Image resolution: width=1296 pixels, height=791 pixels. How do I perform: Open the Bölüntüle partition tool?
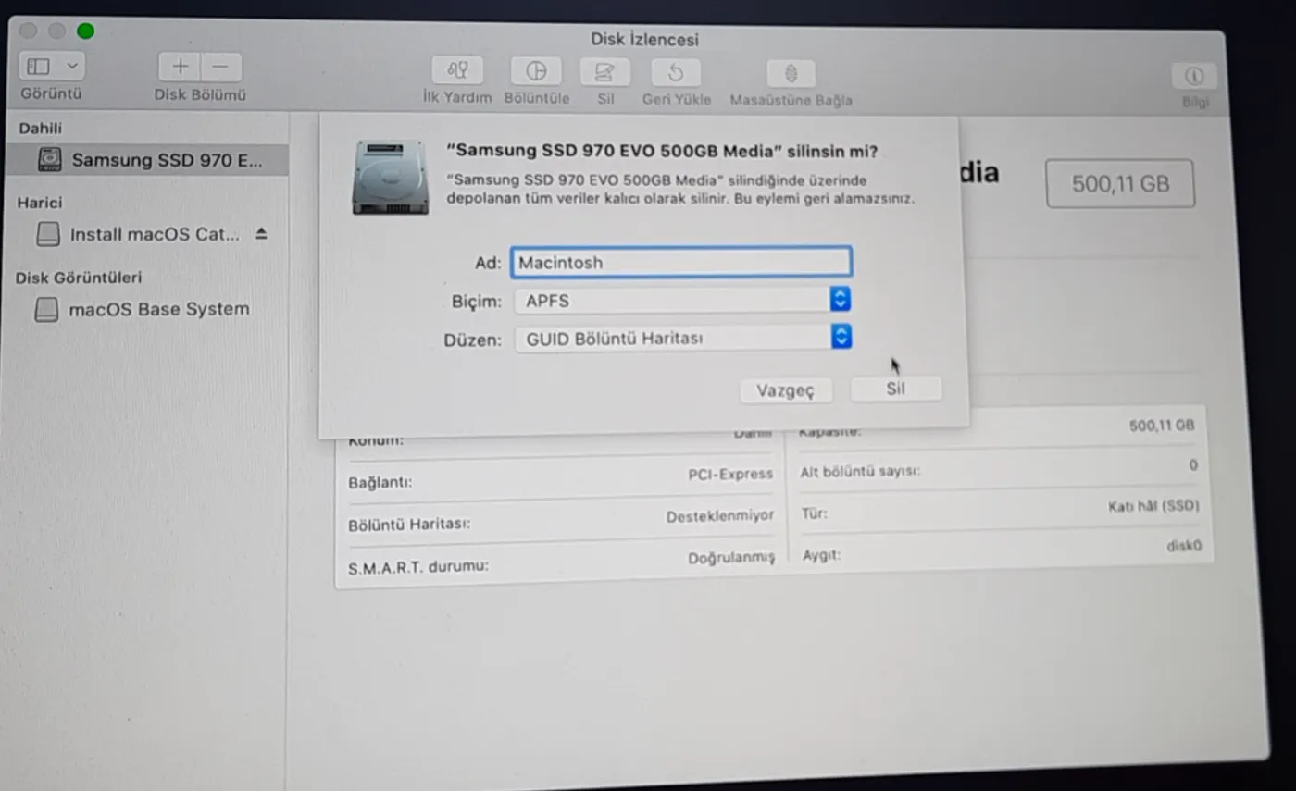pos(536,71)
